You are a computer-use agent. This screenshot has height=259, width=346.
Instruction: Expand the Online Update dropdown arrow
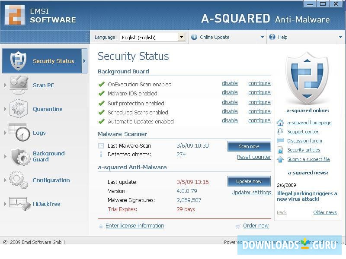(262, 37)
